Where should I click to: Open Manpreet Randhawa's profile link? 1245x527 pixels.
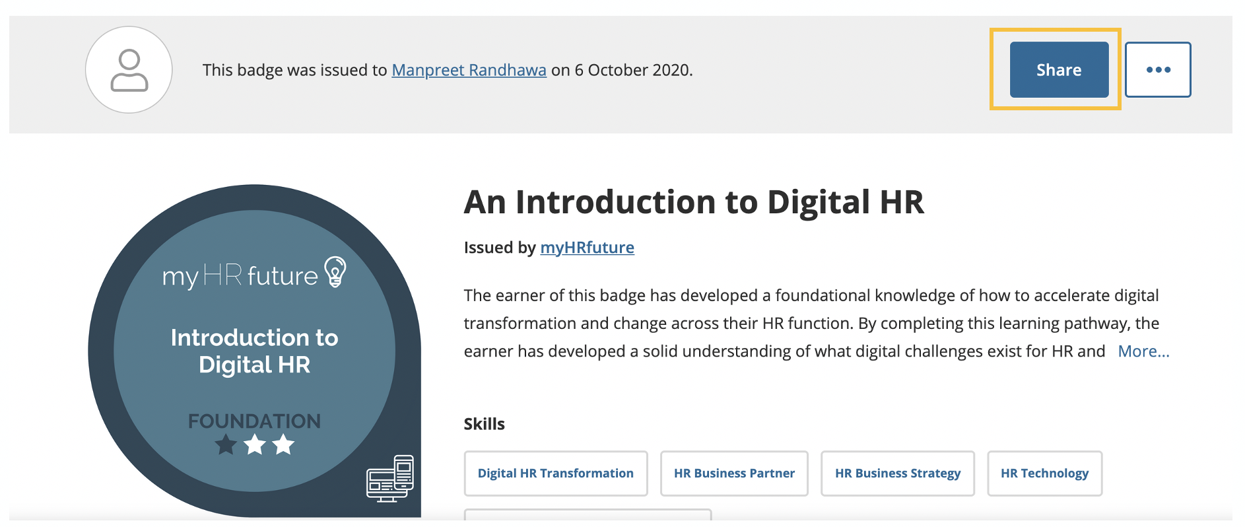tap(469, 70)
